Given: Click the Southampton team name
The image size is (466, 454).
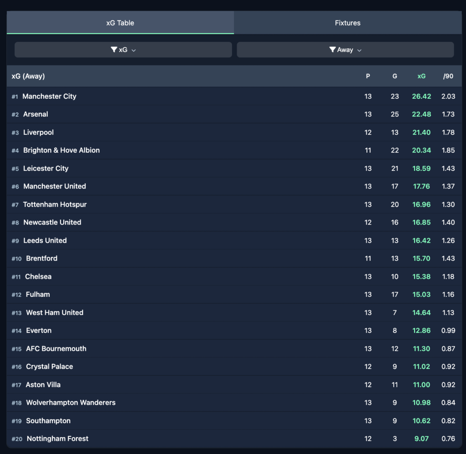Looking at the screenshot, I should (x=48, y=421).
